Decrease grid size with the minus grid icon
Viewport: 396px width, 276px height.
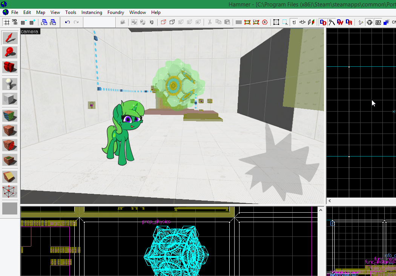[x=23, y=22]
